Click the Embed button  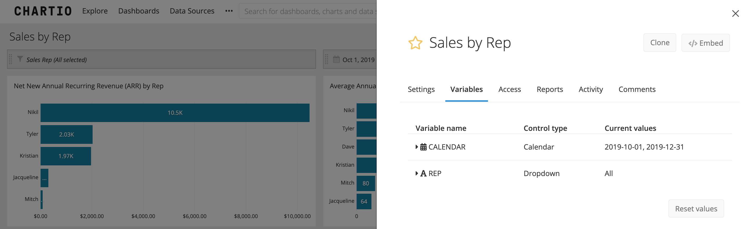tap(705, 43)
